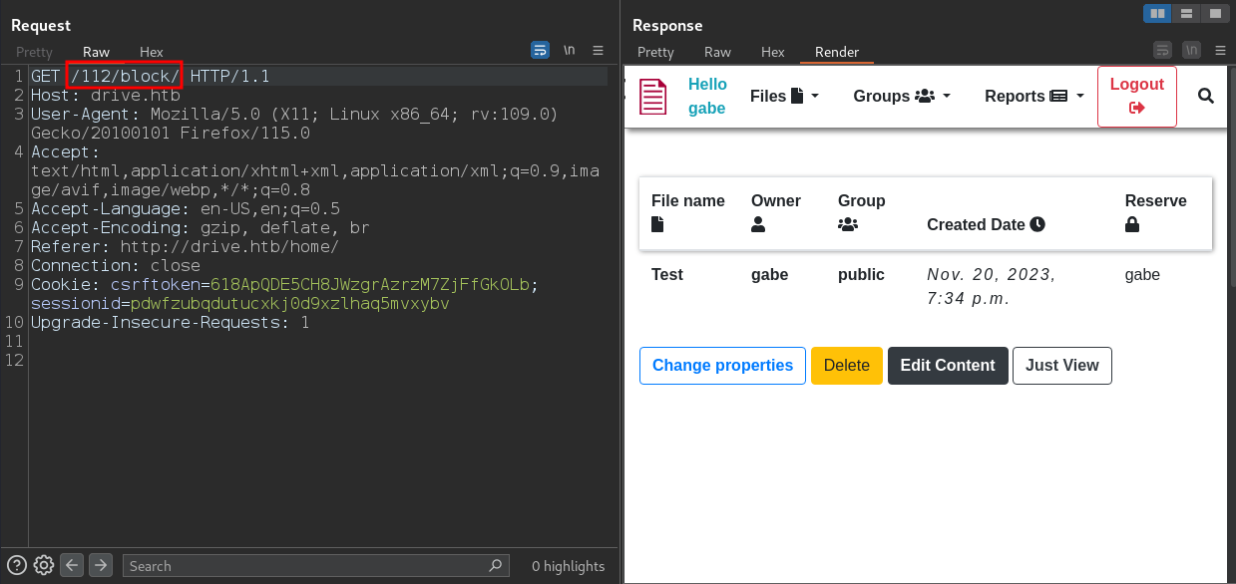Focus the Search input field
This screenshot has width=1236, height=584.
click(316, 565)
